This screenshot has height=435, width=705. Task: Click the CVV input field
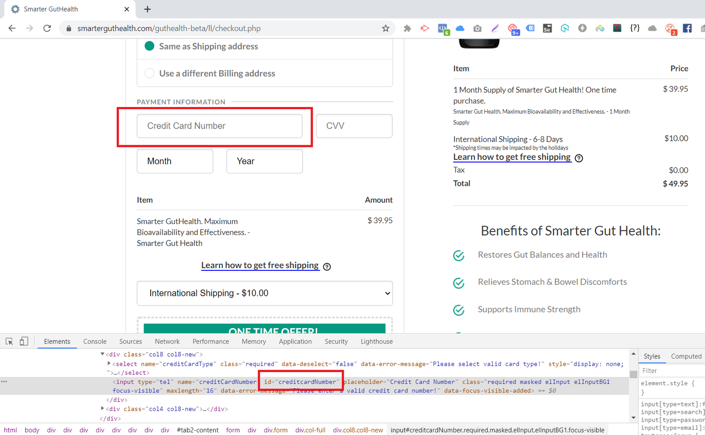click(x=354, y=126)
